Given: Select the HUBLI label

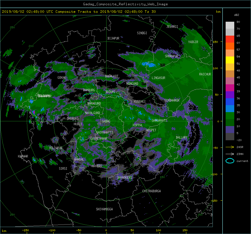Looking at the screenshot, I should [x=78, y=124].
